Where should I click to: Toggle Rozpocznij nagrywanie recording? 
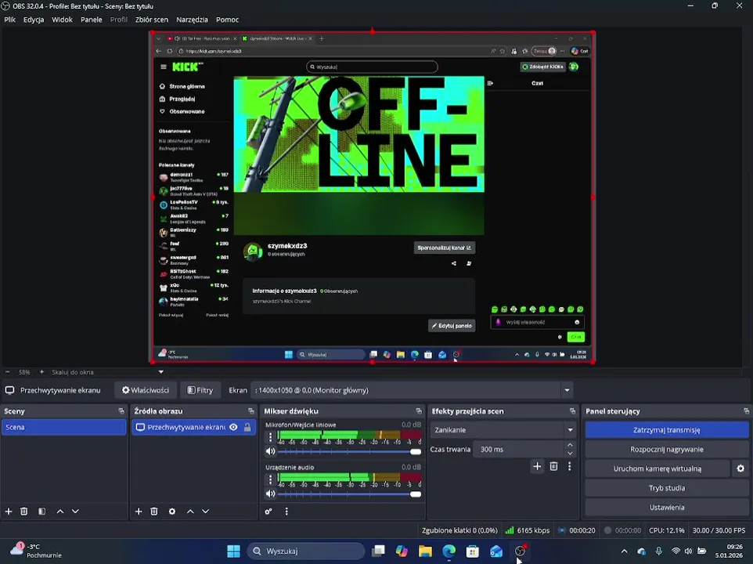tap(667, 449)
